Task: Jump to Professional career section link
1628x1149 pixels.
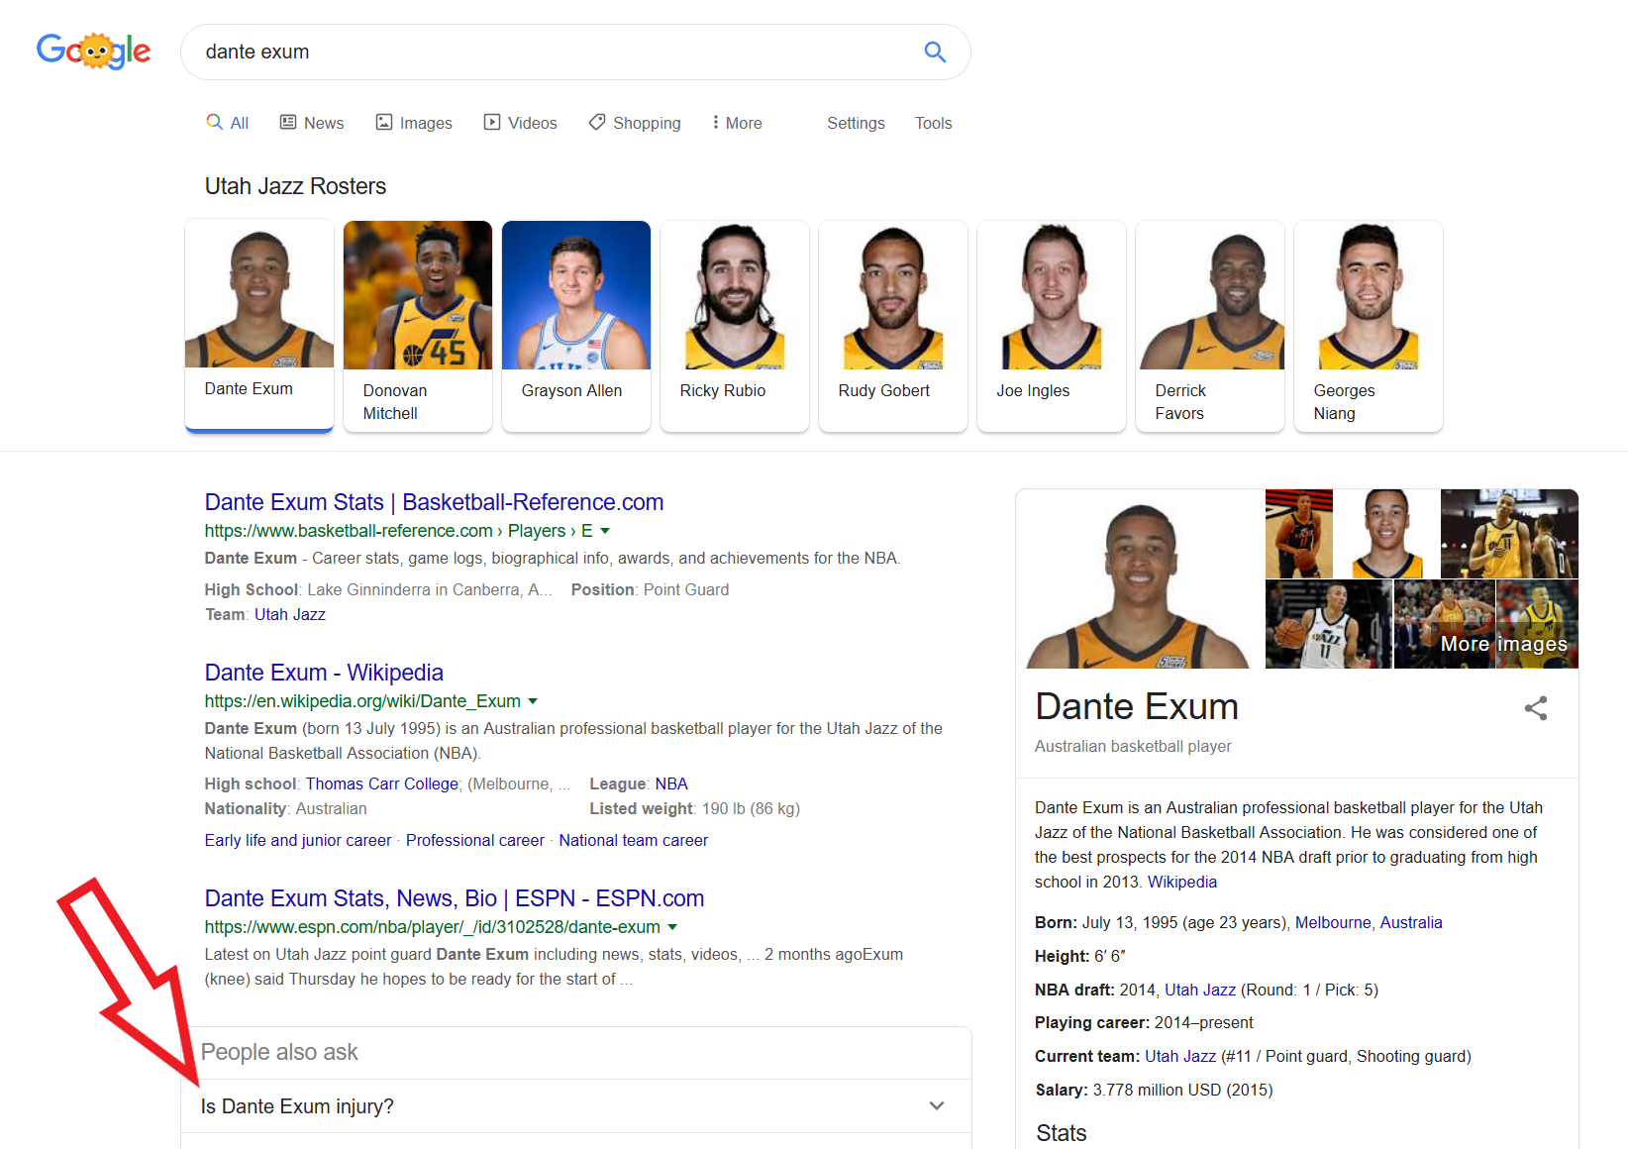Action: (x=475, y=840)
